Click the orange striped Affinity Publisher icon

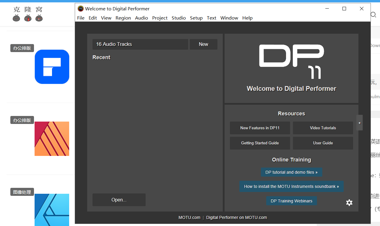52,139
